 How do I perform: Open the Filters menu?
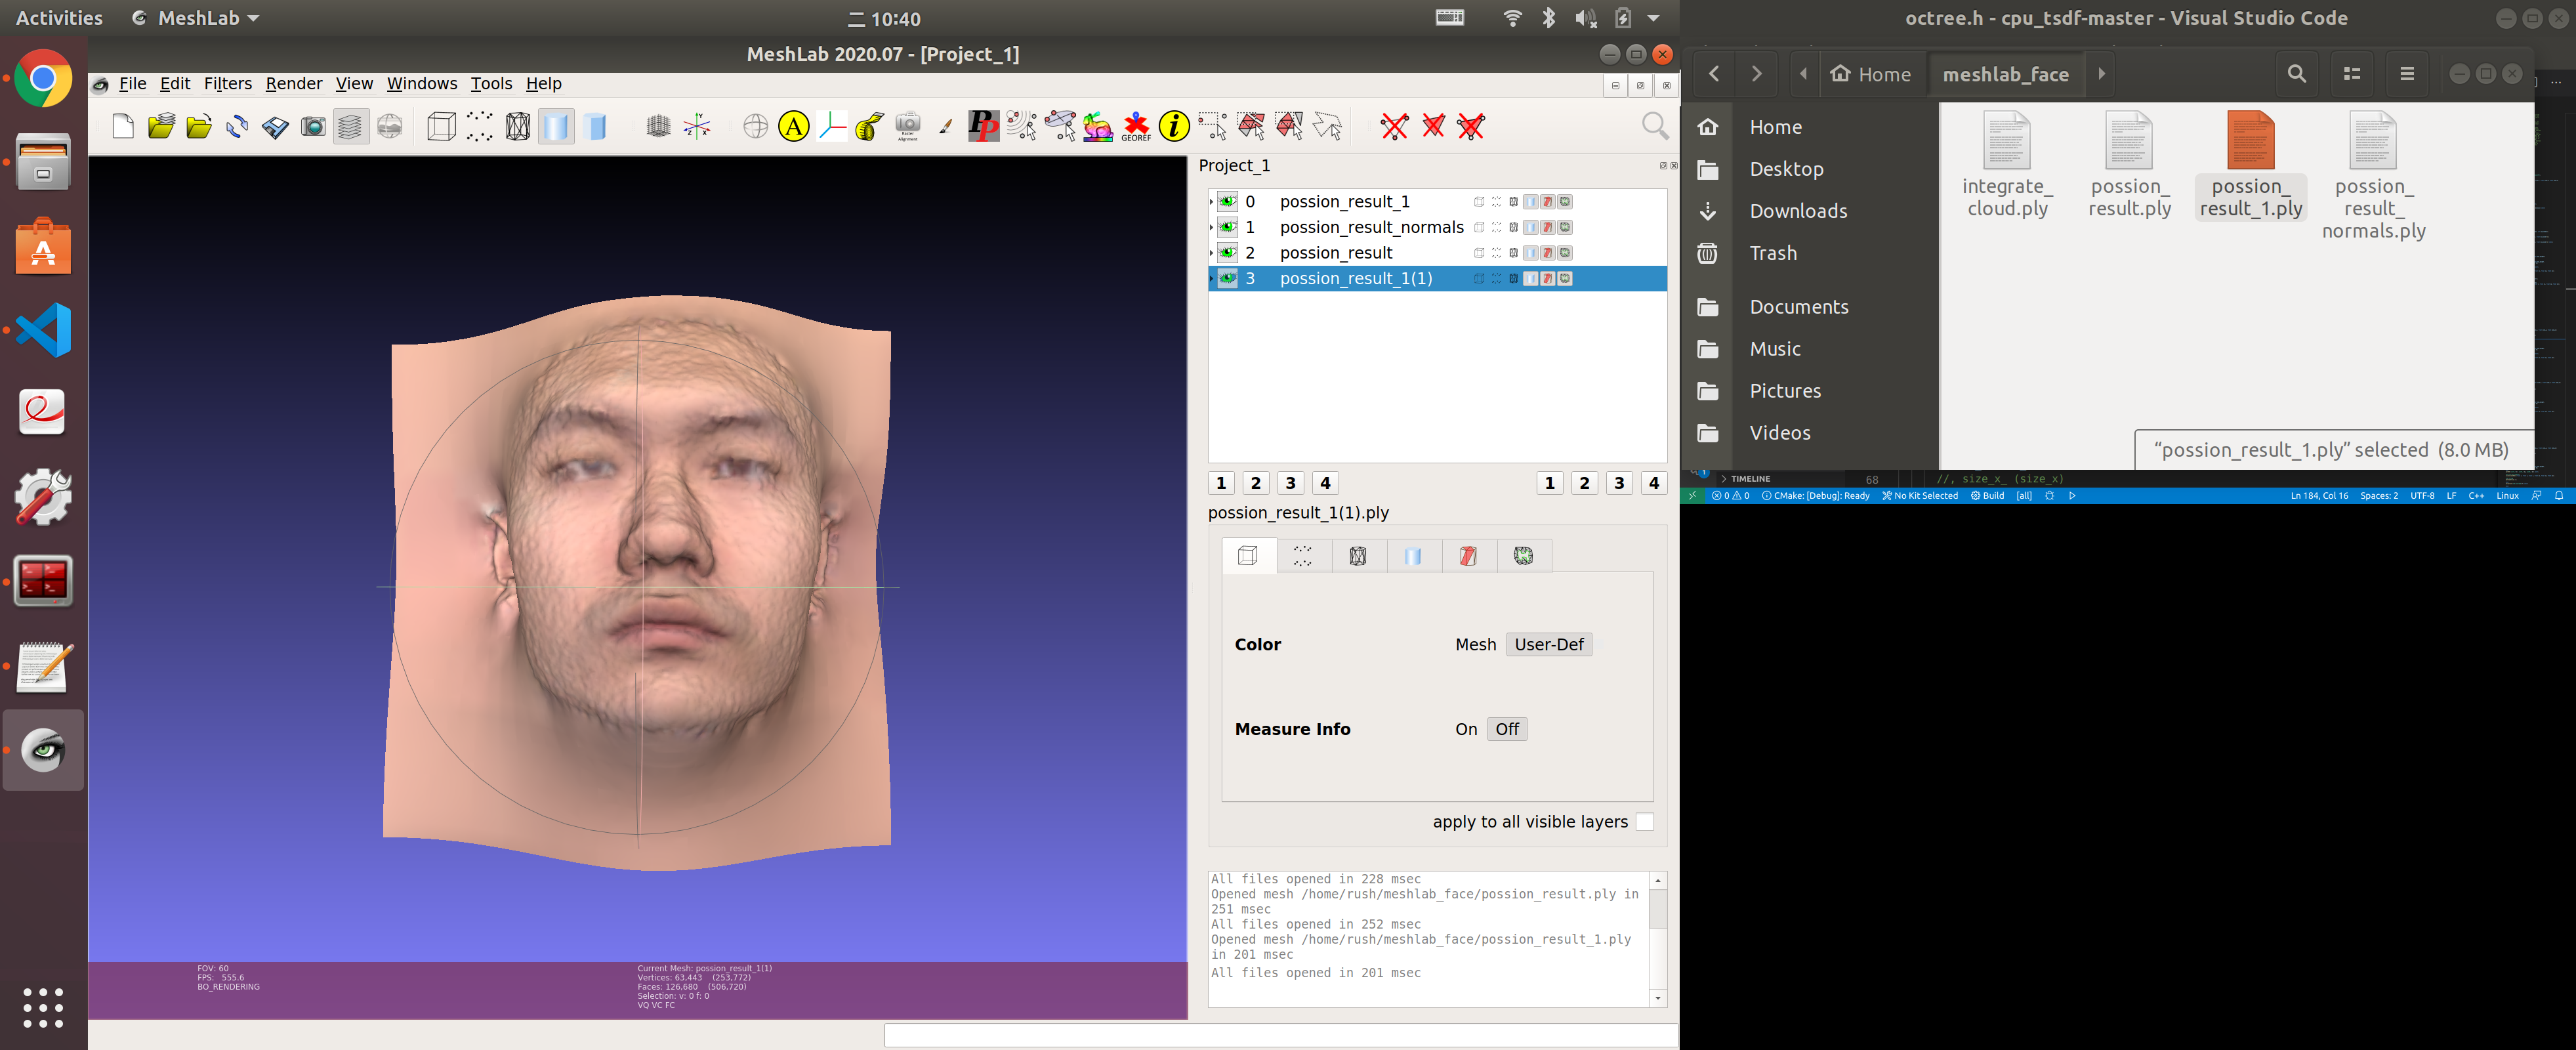pyautogui.click(x=228, y=84)
